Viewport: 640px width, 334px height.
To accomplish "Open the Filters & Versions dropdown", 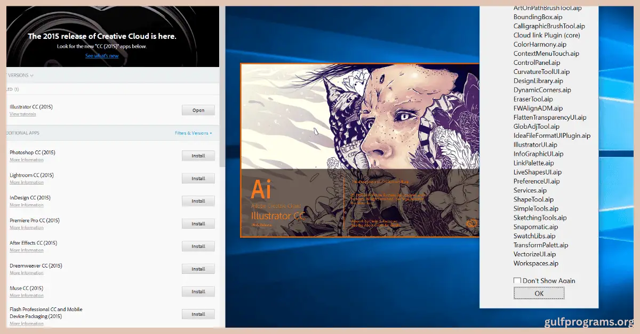I will pos(194,132).
